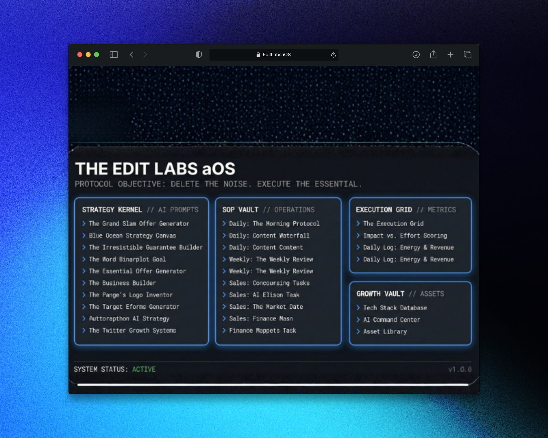Expand the Tech Stack Database item
Screen dimensions: 548x438
[x=395, y=308]
